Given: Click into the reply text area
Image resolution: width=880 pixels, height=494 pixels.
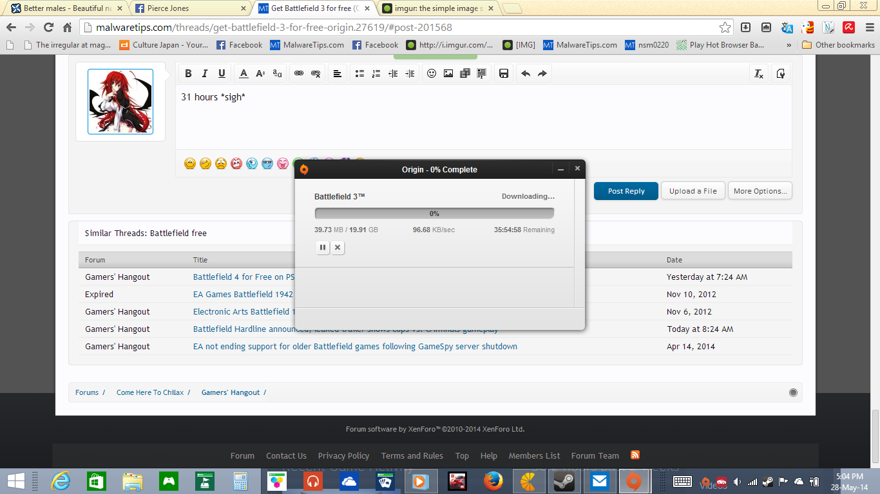Looking at the screenshot, I should pos(483,117).
